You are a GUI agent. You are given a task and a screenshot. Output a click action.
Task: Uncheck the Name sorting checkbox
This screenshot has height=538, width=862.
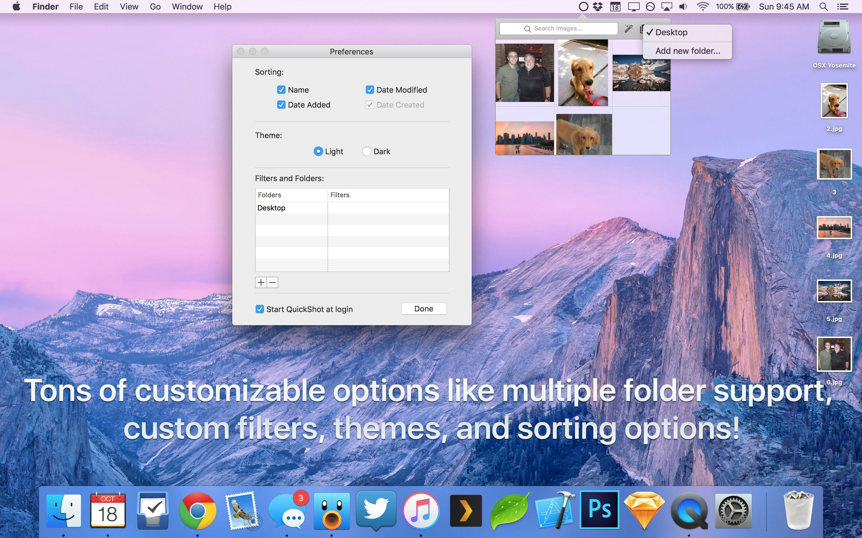pos(281,90)
